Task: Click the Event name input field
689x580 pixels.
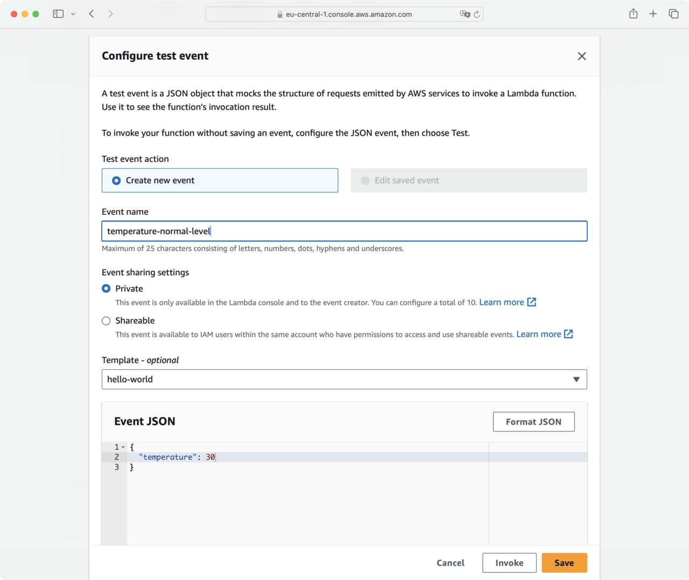Action: 344,231
